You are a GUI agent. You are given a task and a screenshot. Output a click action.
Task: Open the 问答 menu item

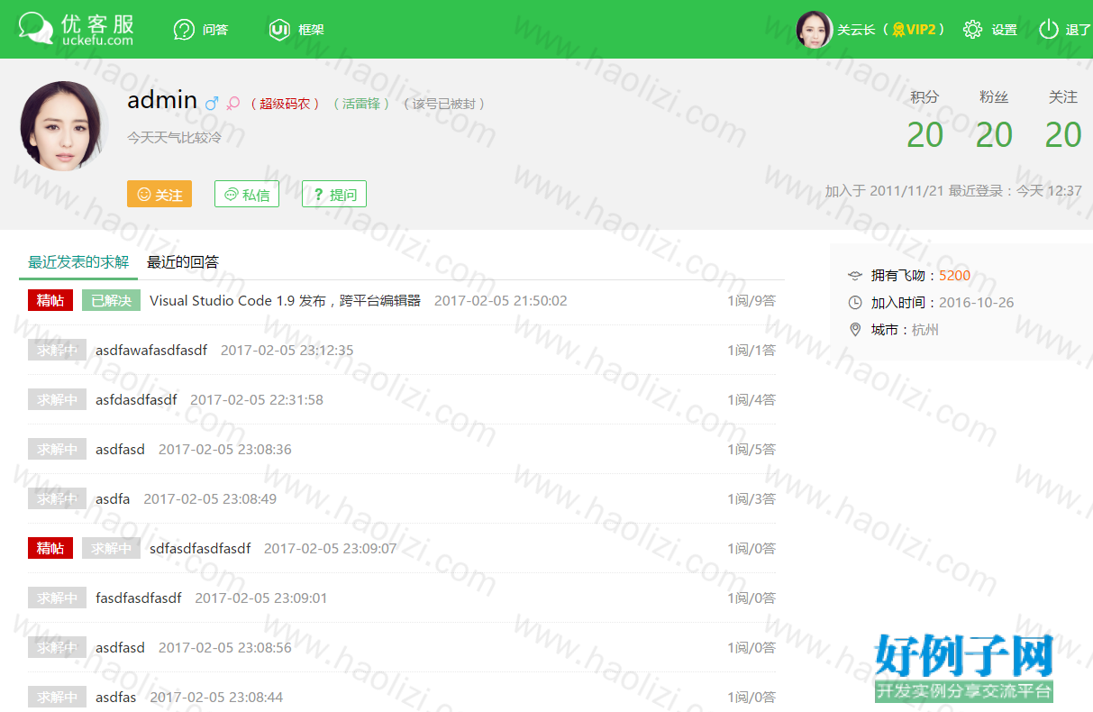tap(215, 30)
